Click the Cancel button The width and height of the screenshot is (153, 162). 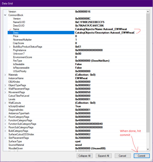(x=122, y=156)
